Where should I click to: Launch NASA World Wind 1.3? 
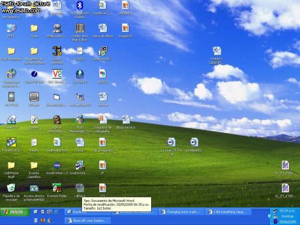[x=57, y=165]
